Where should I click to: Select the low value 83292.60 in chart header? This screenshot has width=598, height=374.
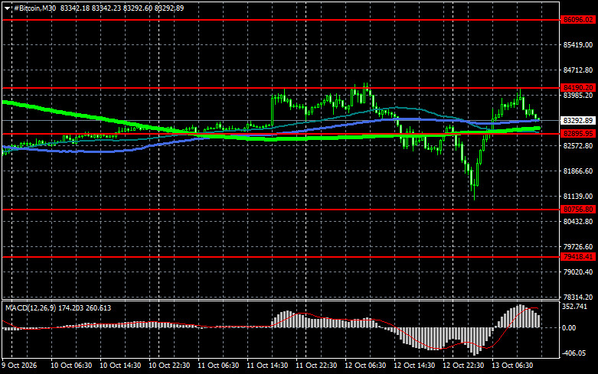[138, 8]
